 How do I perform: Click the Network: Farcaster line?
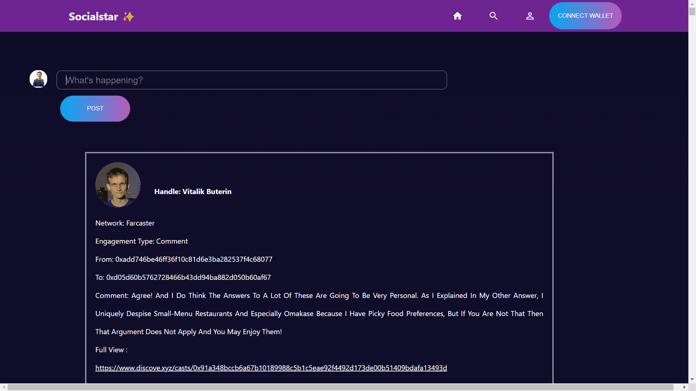[125, 223]
